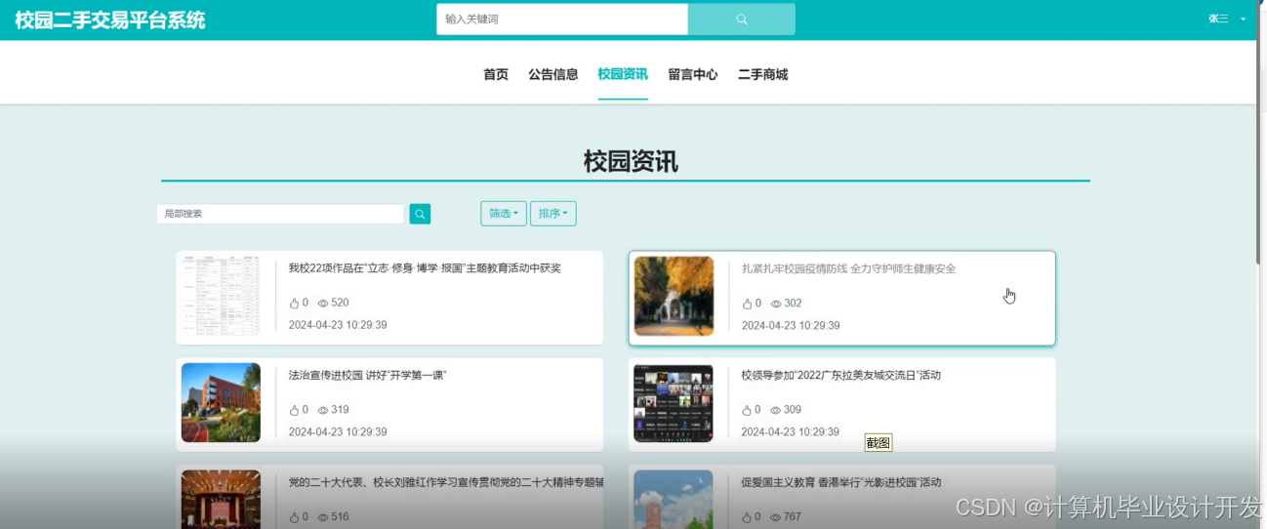Open the 筛选 filter dropdown
Screen dimensions: 1267x529
(504, 214)
